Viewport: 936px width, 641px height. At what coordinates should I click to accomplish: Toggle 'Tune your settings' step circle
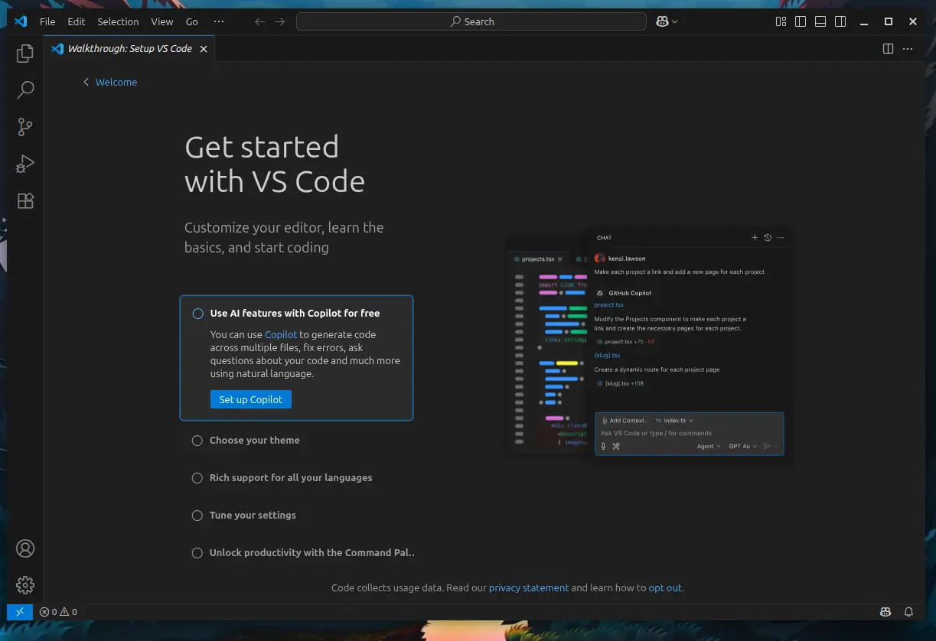(x=197, y=516)
